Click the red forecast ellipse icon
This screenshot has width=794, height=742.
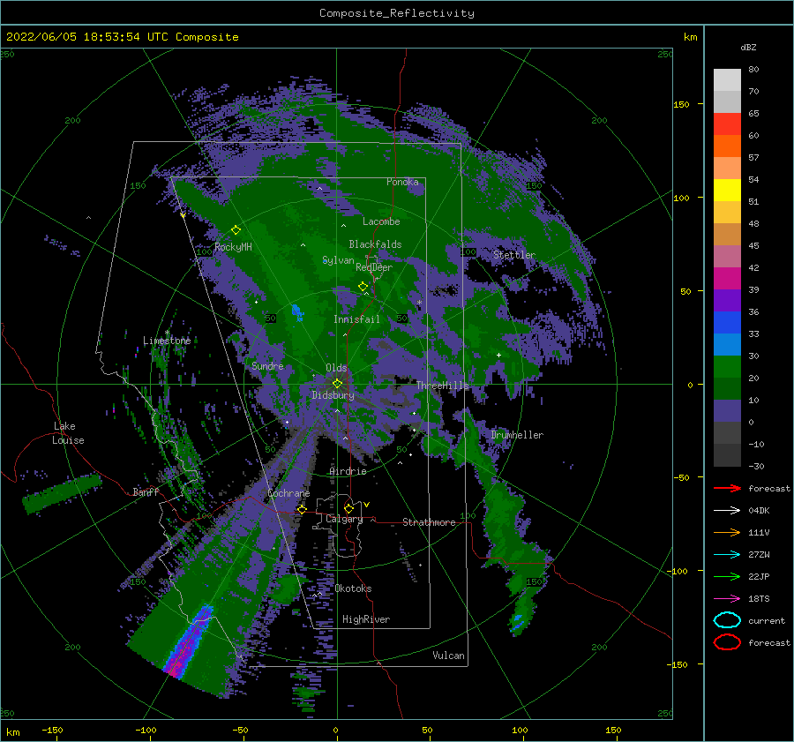tap(727, 642)
